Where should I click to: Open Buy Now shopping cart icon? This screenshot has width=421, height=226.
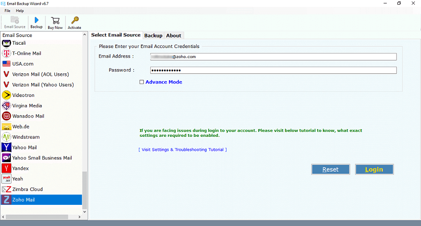tap(55, 21)
